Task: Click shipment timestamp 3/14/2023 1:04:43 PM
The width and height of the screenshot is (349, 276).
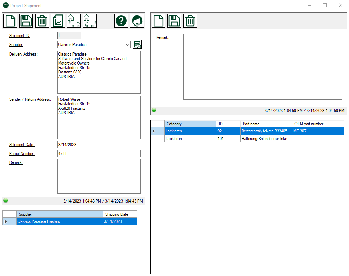Action: pyautogui.click(x=103, y=201)
